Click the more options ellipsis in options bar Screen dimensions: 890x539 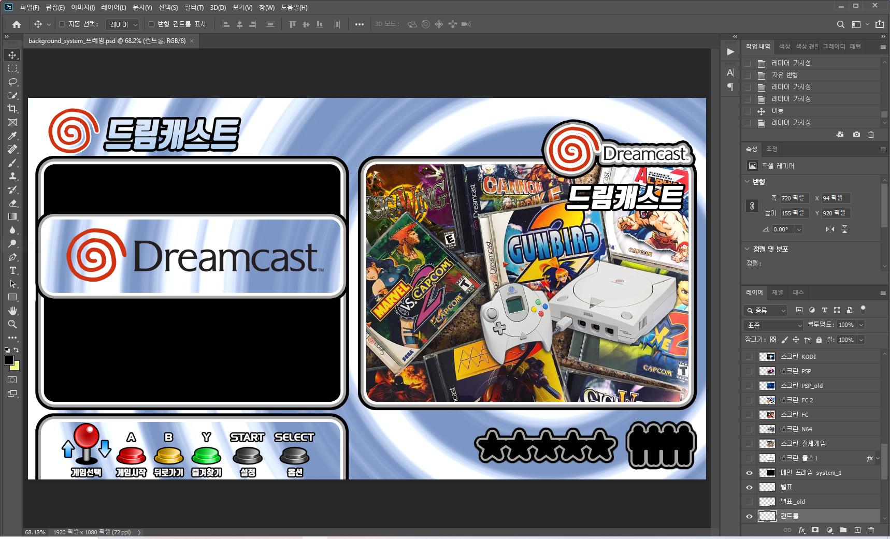coord(360,24)
